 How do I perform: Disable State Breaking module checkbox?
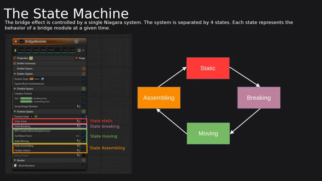(x=84, y=126)
